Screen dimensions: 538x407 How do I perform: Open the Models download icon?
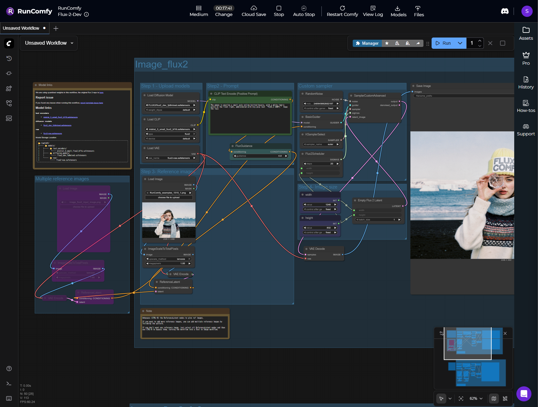[x=398, y=11]
